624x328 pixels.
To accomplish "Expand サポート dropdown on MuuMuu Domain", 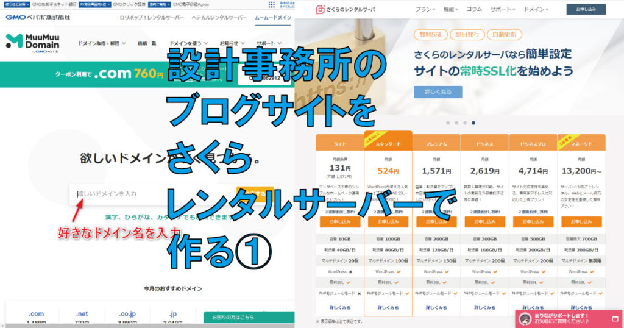I will click(269, 43).
